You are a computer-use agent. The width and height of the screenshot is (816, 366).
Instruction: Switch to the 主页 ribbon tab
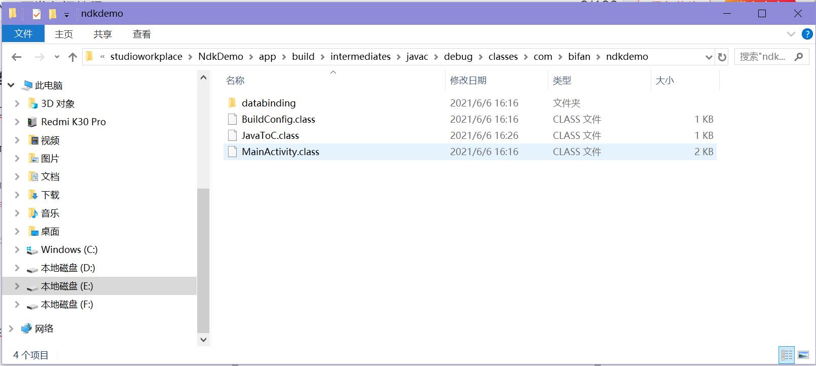click(64, 34)
